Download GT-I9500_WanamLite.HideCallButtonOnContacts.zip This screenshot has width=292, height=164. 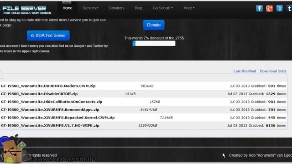pos(52,102)
